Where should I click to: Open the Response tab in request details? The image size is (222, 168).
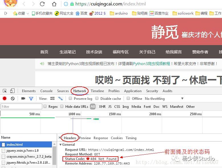coord(101,138)
